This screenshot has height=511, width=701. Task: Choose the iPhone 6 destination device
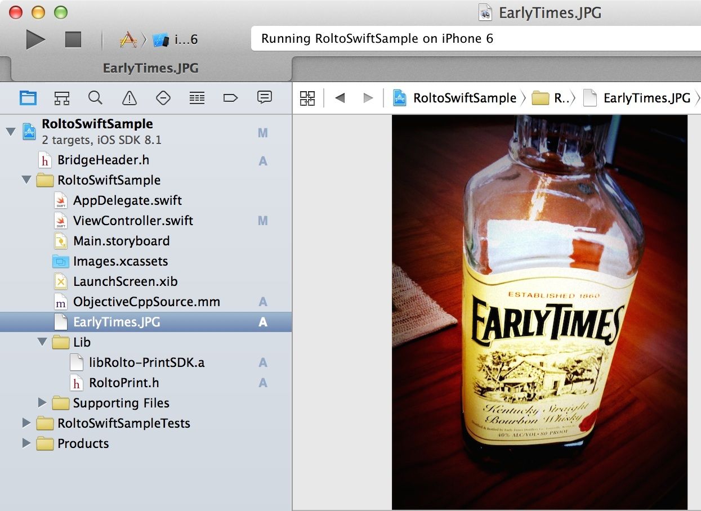coord(176,39)
